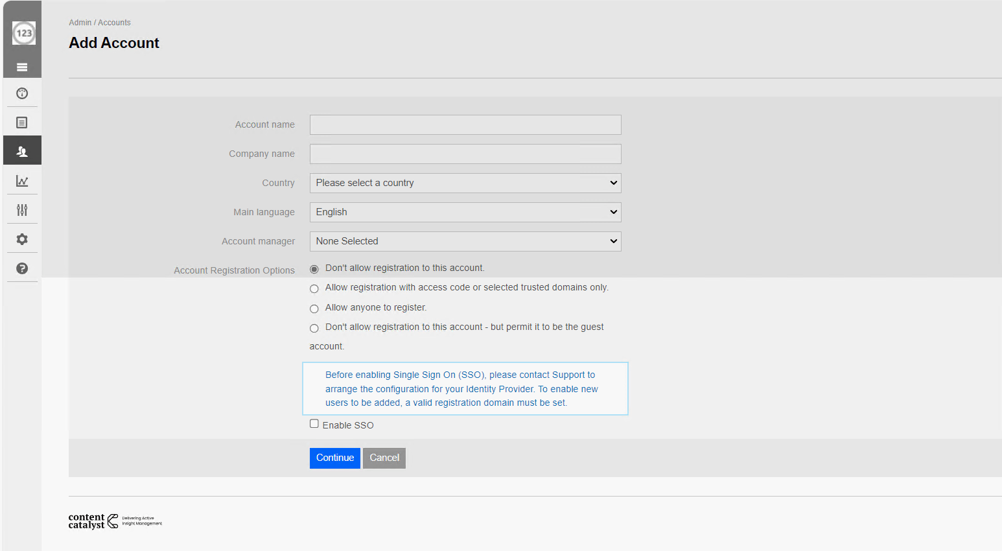Click the 123 app logo
This screenshot has height=551, width=1002.
pos(23,33)
